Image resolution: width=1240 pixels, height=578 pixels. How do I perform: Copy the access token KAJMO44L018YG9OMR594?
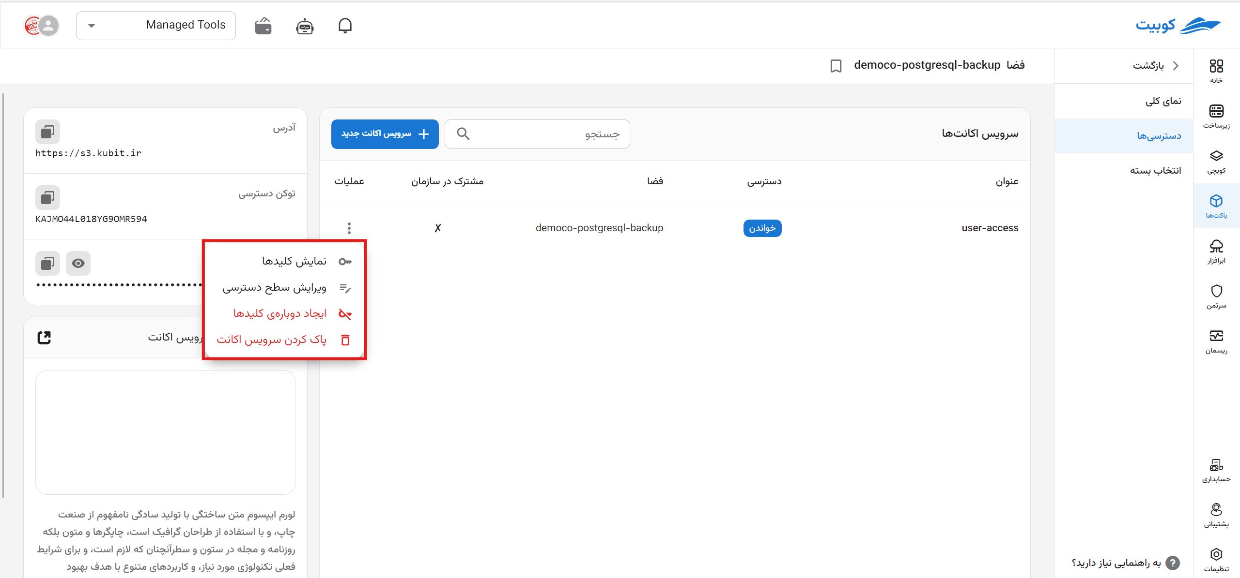(47, 197)
